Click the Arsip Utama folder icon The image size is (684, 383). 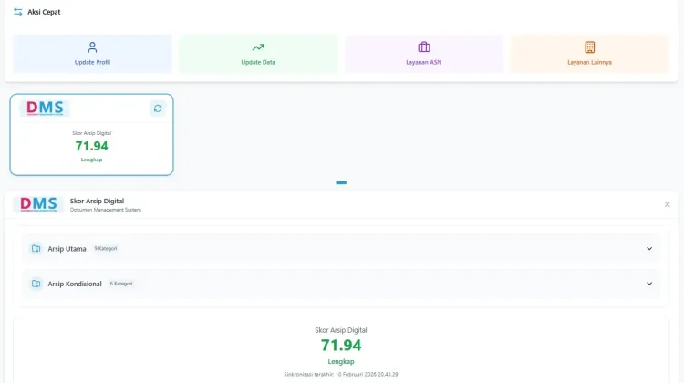tap(36, 249)
